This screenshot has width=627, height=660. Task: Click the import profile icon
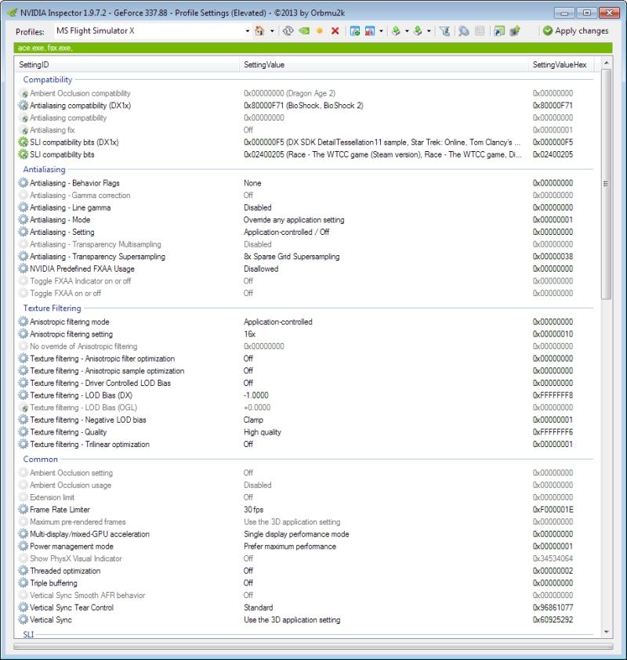(418, 31)
